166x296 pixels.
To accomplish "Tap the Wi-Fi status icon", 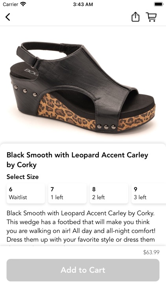I will coord(23,4).
